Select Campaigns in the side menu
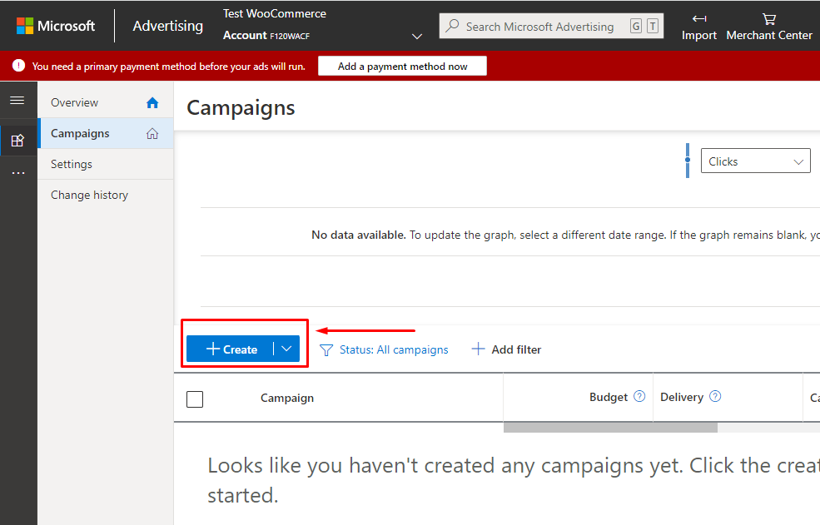The image size is (820, 525). click(x=106, y=133)
